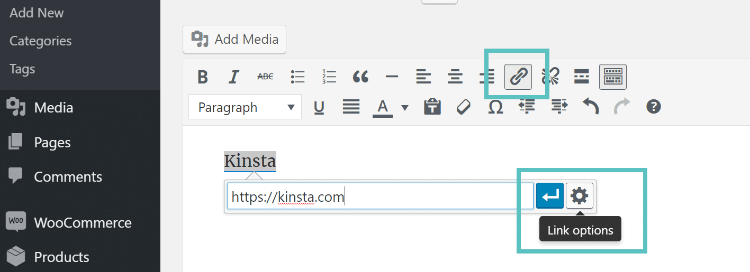Toggle Paste as text clipboard icon
This screenshot has height=272, width=750.
[432, 107]
